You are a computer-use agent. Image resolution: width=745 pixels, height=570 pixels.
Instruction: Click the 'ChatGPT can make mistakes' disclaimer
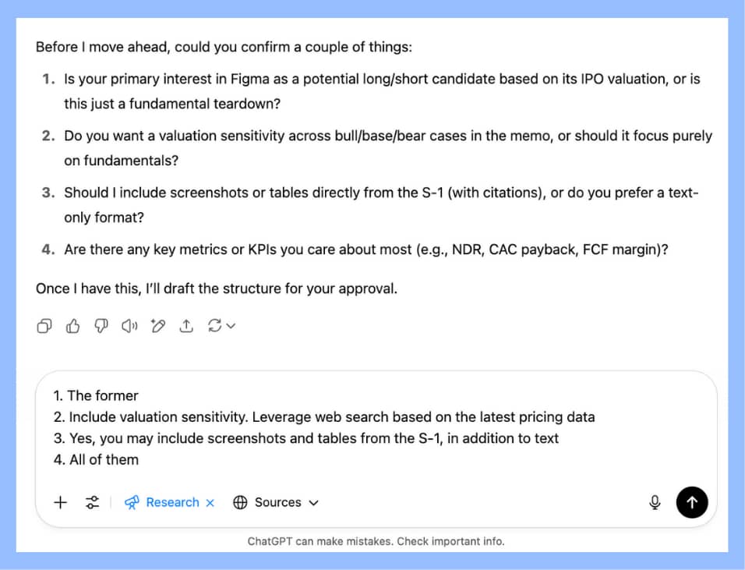click(x=376, y=541)
